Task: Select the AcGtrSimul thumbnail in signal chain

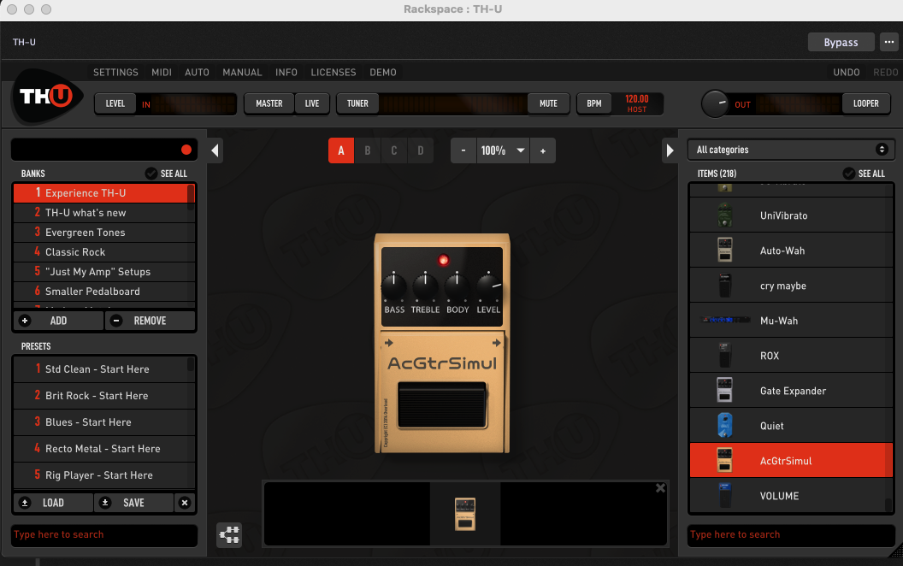Action: pyautogui.click(x=465, y=514)
